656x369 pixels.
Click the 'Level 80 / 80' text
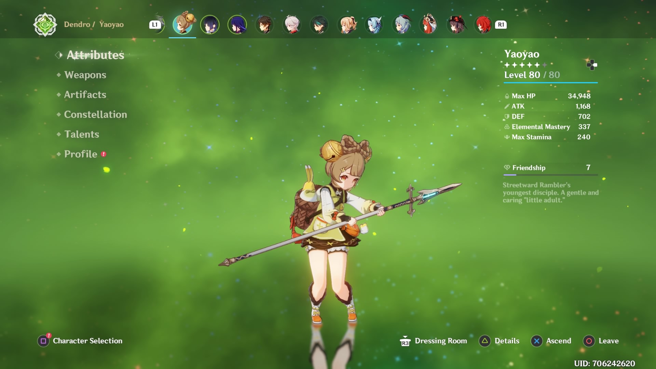[532, 75]
